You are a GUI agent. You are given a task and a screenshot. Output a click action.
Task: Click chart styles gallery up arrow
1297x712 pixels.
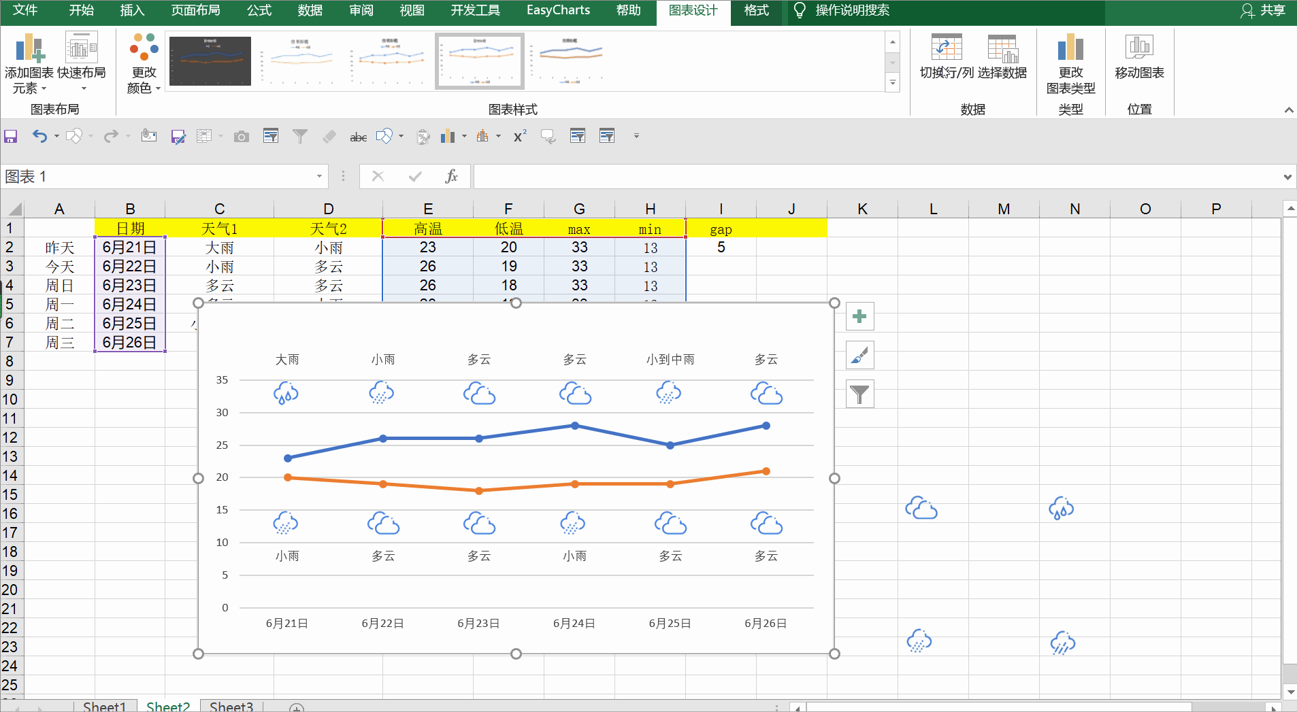pyautogui.click(x=893, y=42)
